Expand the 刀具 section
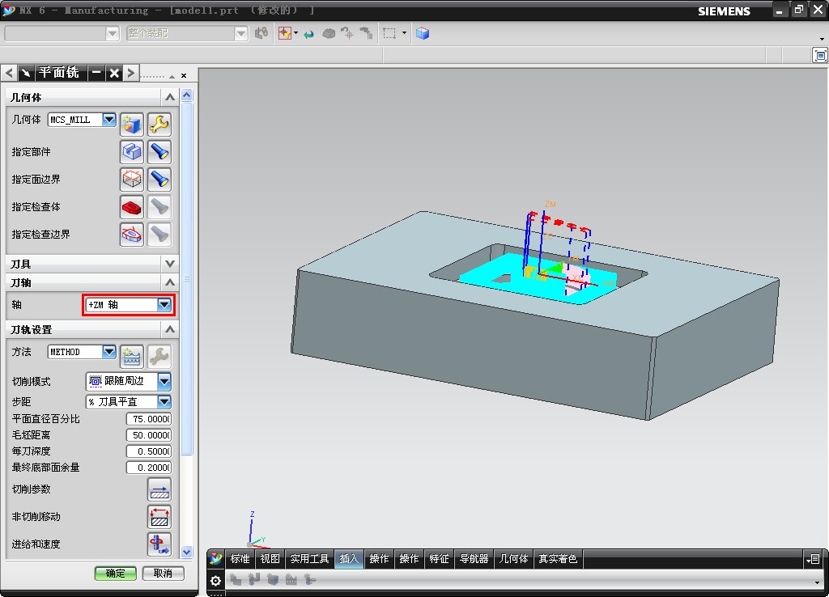 170,264
